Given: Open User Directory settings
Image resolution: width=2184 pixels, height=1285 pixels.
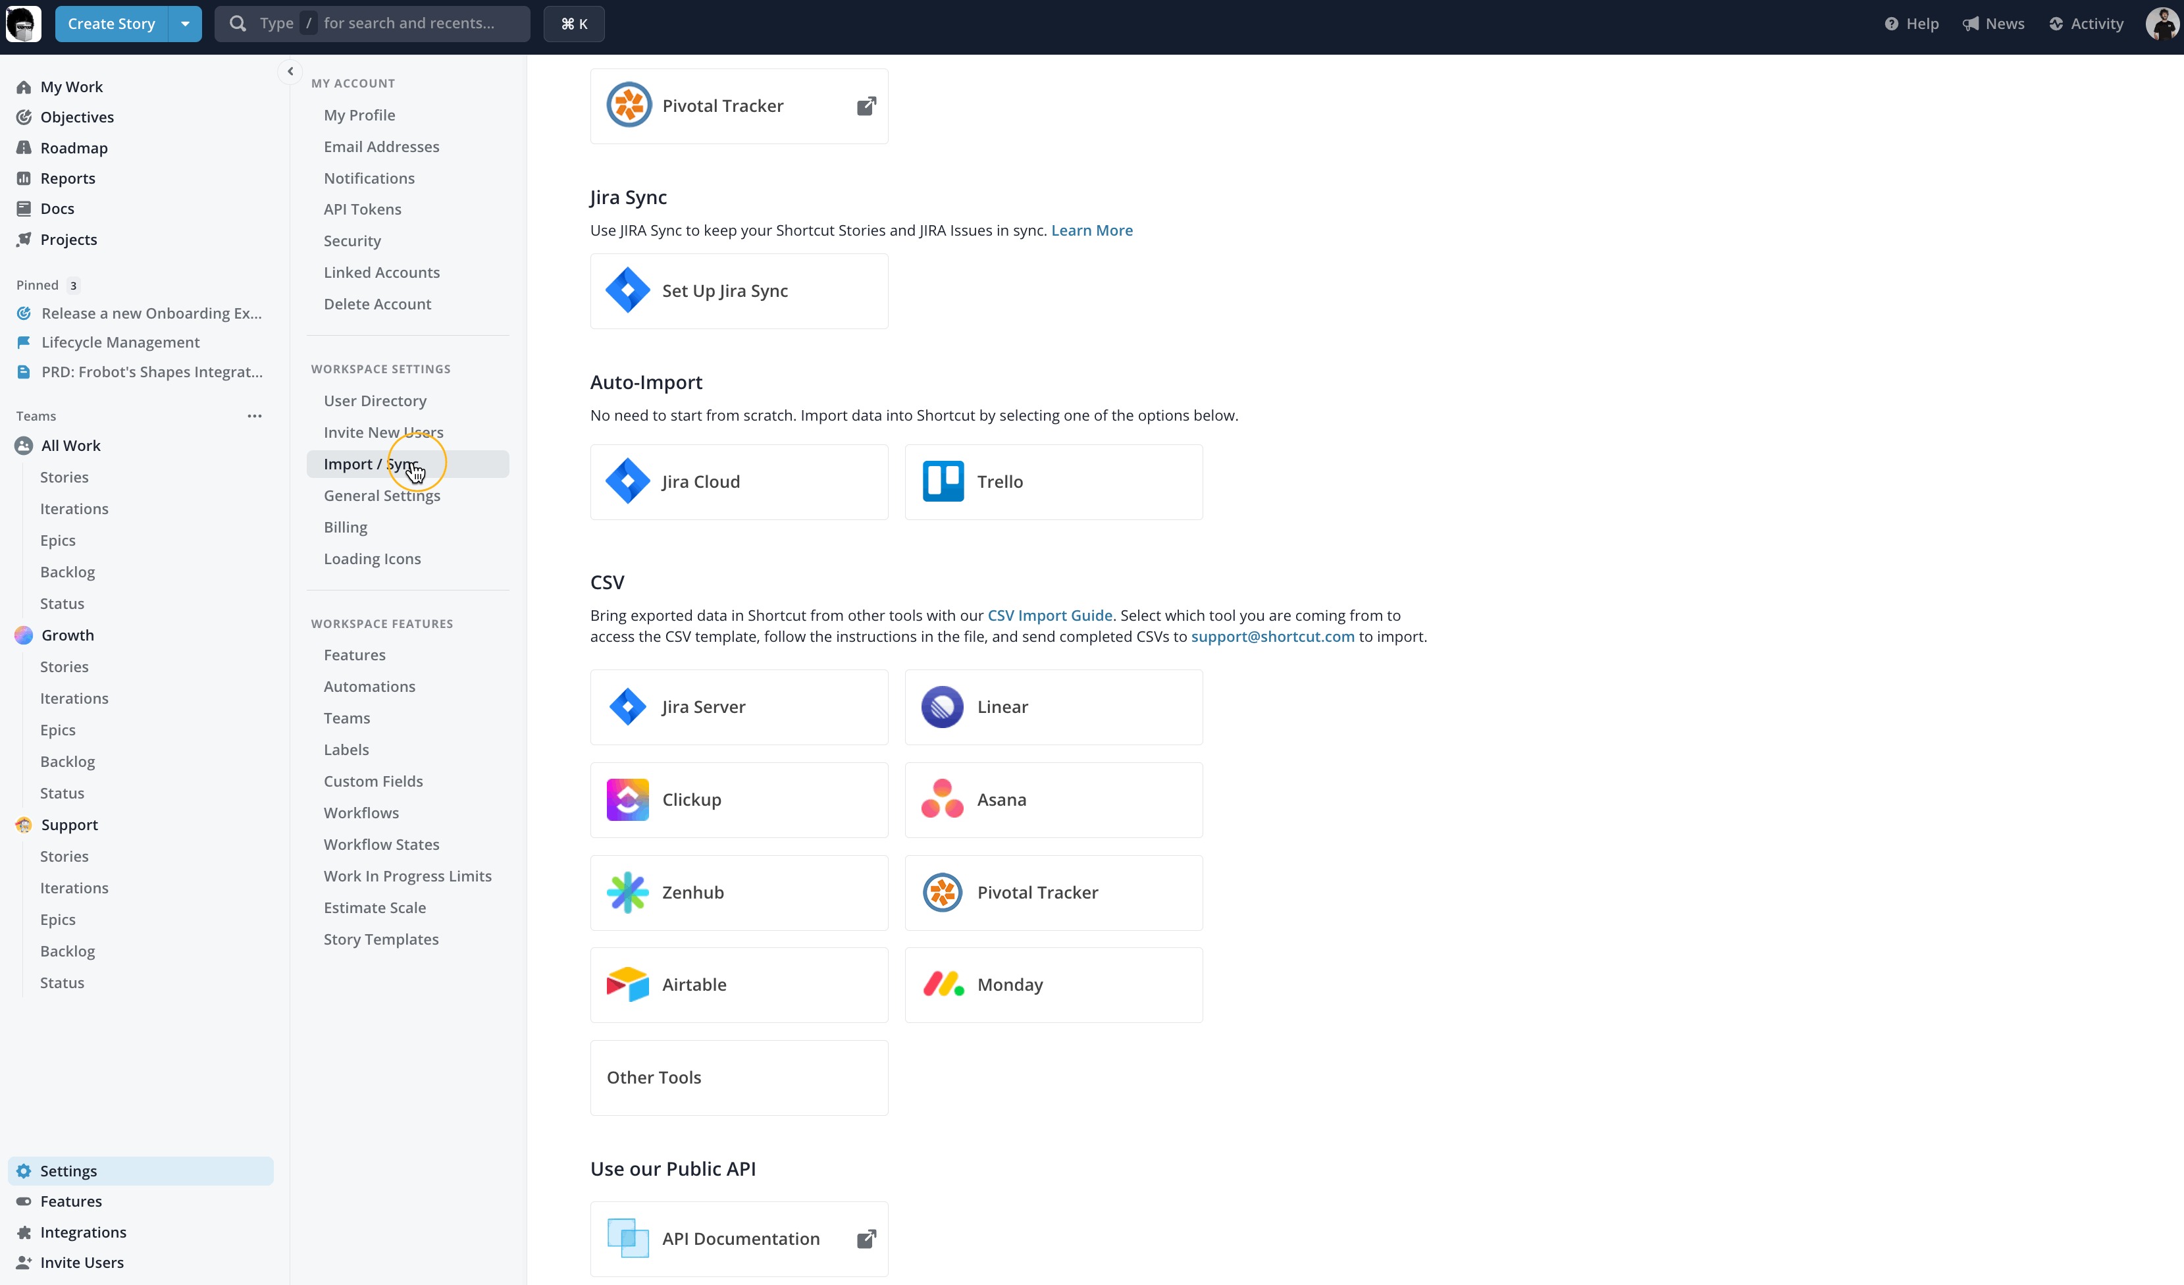Looking at the screenshot, I should tap(375, 401).
